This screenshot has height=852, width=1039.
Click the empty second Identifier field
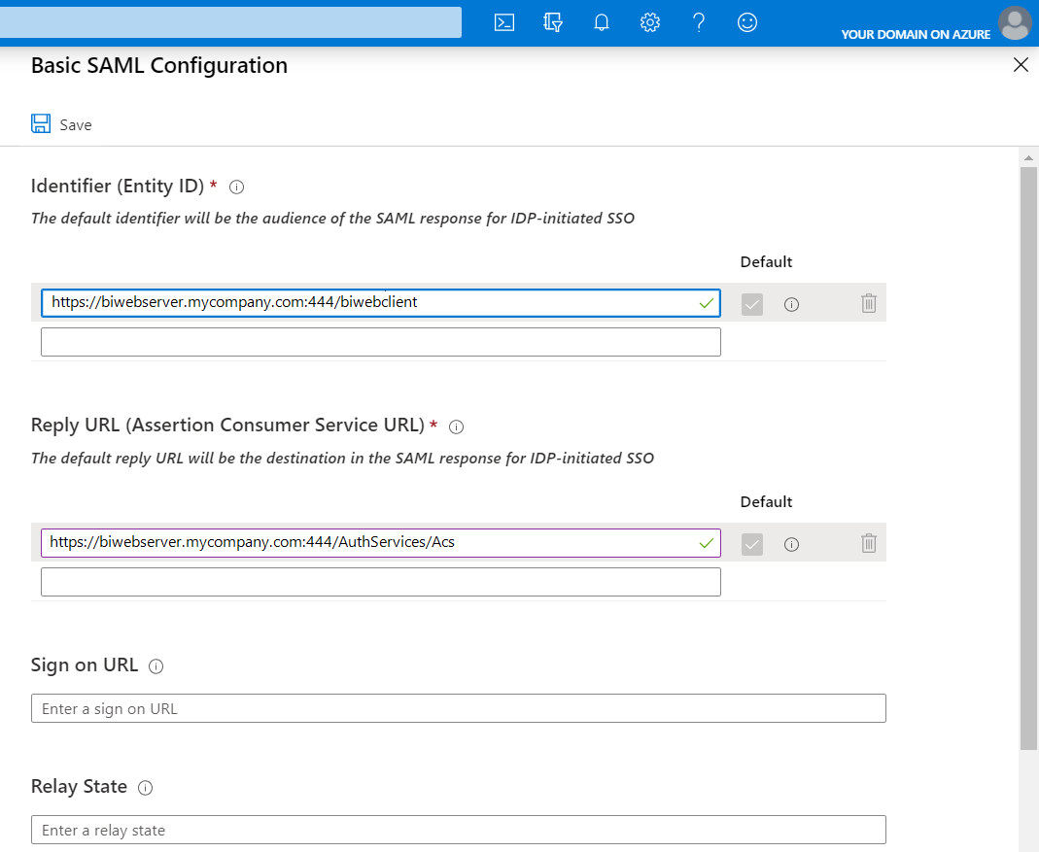[x=380, y=342]
